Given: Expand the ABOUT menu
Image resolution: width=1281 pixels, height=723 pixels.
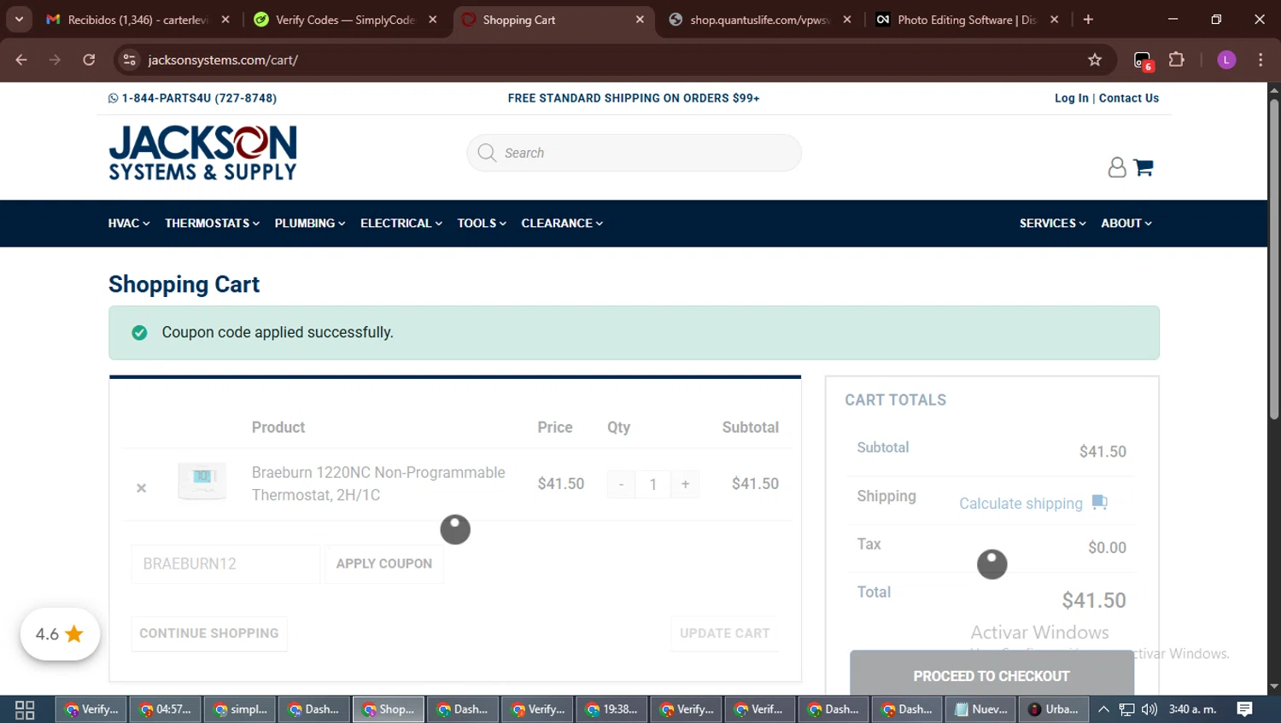Looking at the screenshot, I should click(1126, 224).
